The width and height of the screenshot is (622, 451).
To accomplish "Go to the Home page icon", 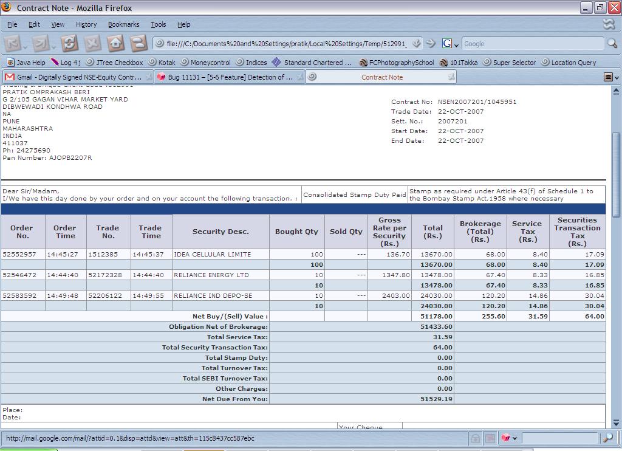I will (x=116, y=43).
